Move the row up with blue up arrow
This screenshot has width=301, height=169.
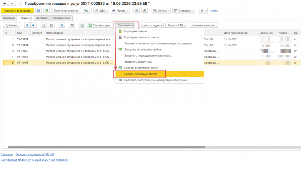pos(27,25)
